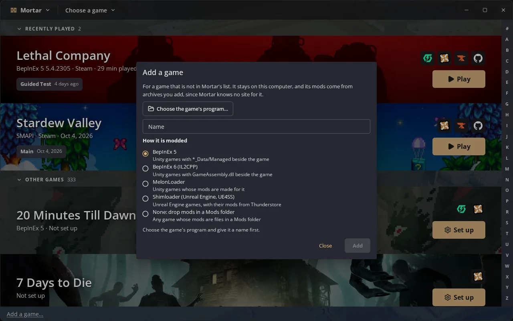This screenshot has width=513, height=321.
Task: Click the Add button in dialog
Action: coord(357,246)
